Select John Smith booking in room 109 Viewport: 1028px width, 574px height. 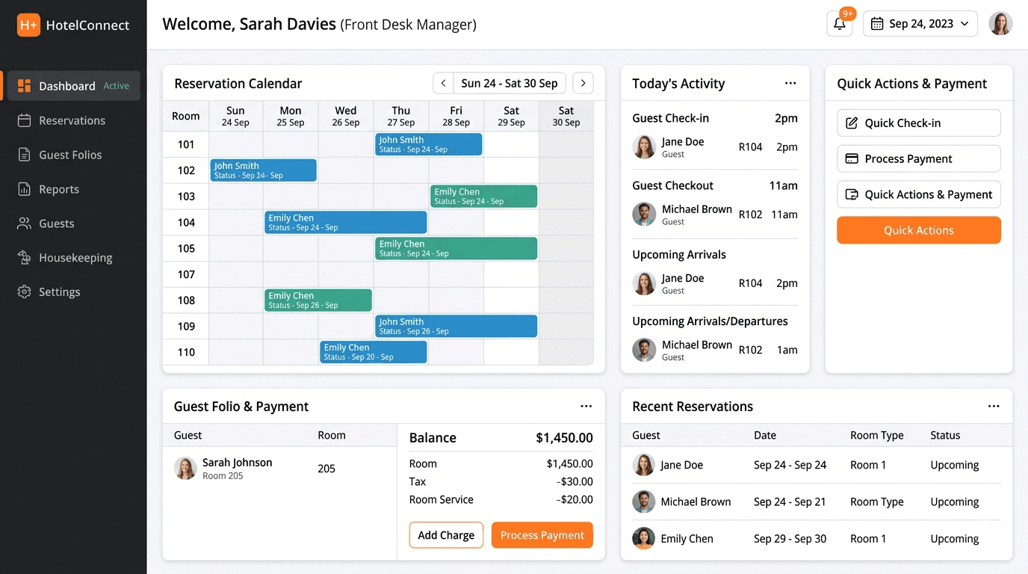point(456,326)
